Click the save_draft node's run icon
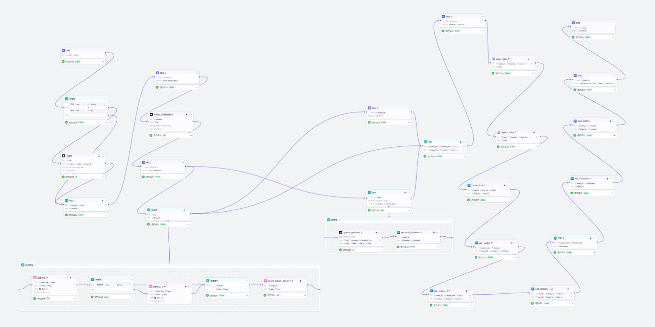 coord(610,121)
